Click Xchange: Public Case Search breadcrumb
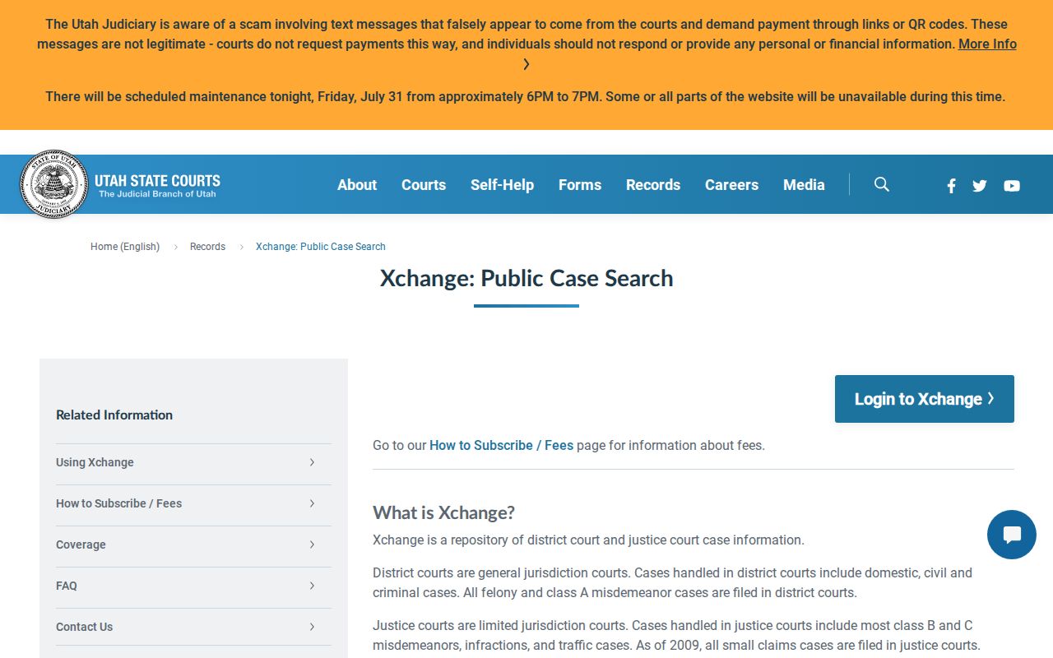 pos(321,247)
